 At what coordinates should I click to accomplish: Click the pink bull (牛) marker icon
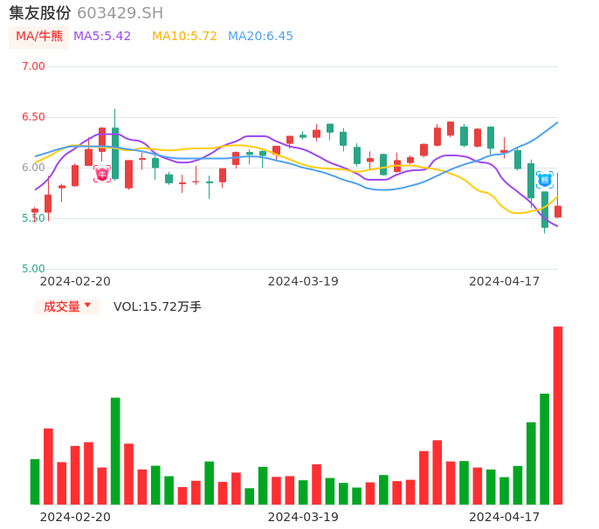[x=102, y=175]
